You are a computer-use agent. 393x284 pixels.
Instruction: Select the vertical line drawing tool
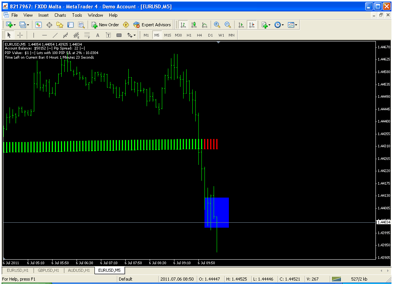click(34, 35)
